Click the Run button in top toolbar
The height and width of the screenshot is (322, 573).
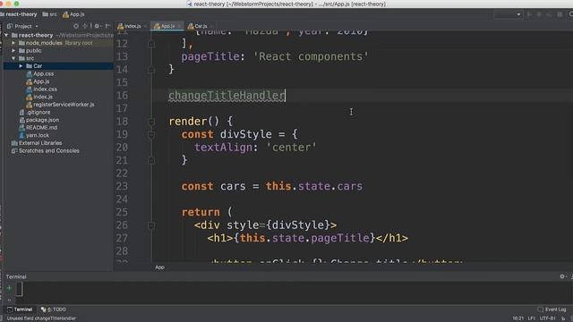(529, 14)
